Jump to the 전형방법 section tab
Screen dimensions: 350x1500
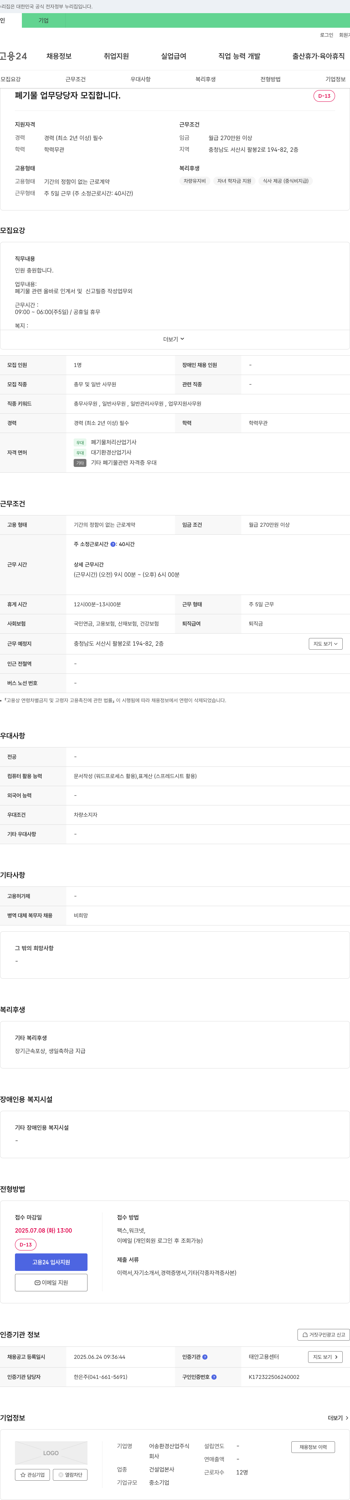pos(270,79)
